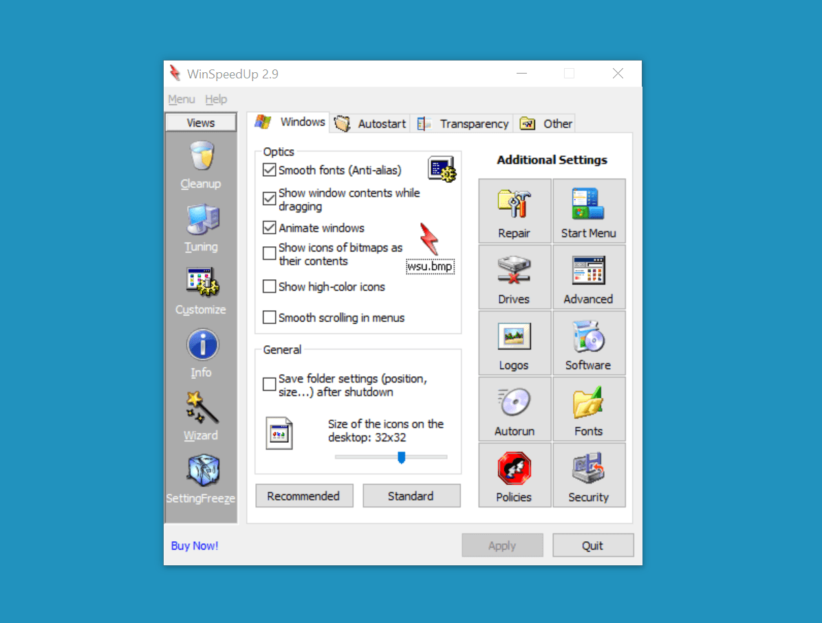Enable Save folder settings after shutdown
Screen dimensions: 822x623
click(269, 384)
